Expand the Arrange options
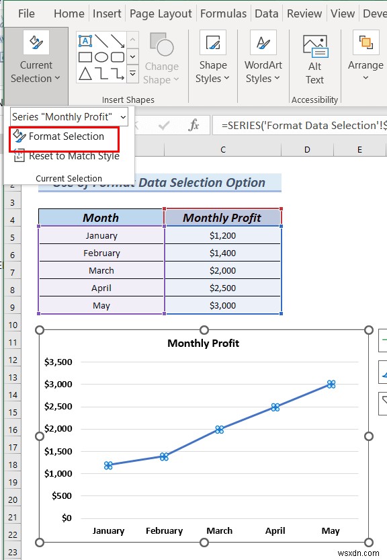The width and height of the screenshot is (387, 560). 365,56
